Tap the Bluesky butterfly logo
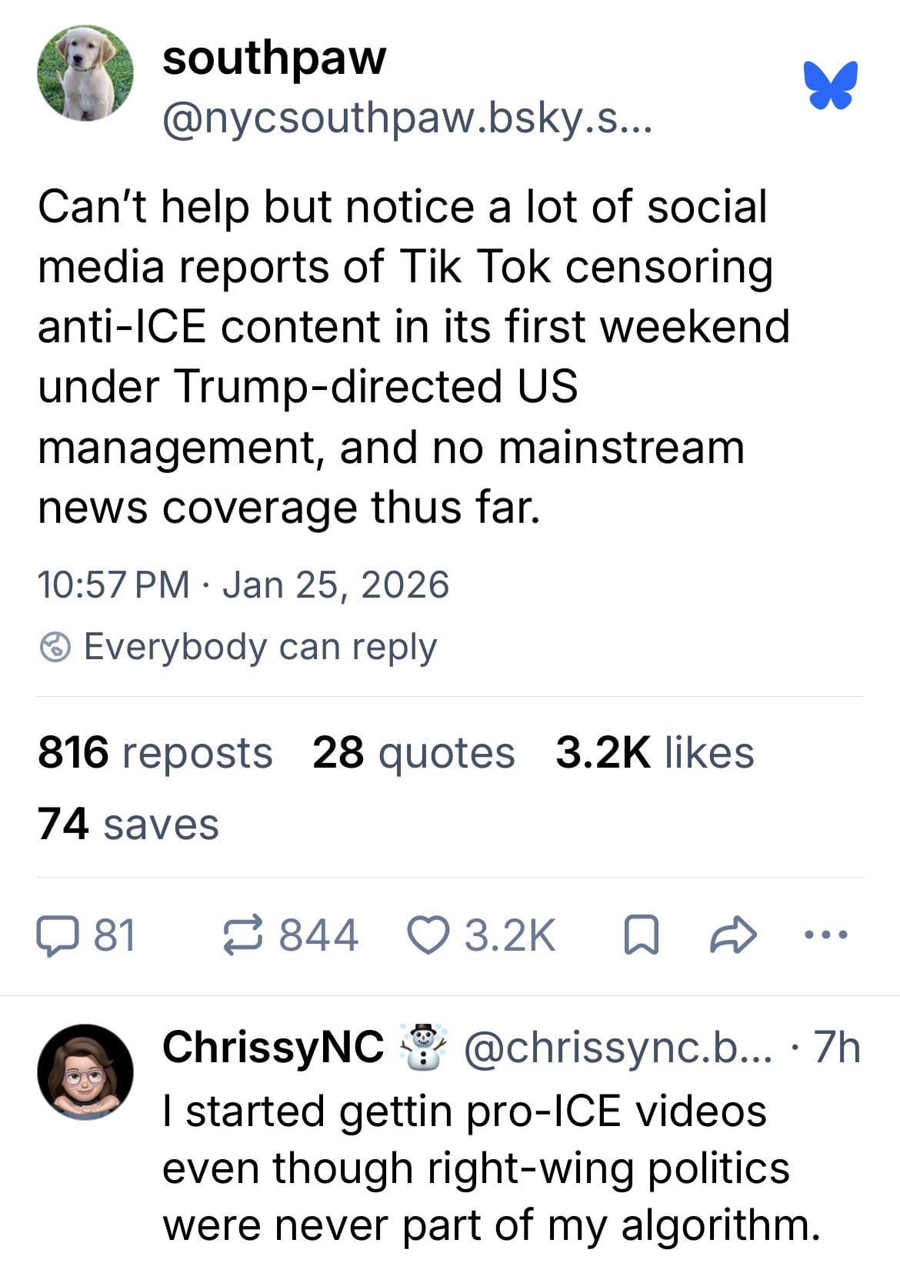The width and height of the screenshot is (900, 1263). pyautogui.click(x=830, y=84)
